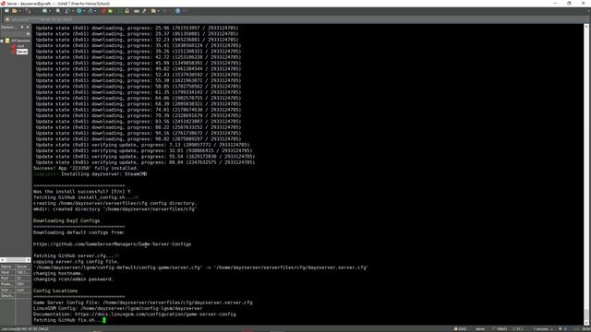Click the search icon in Session Manager

coord(28,34)
